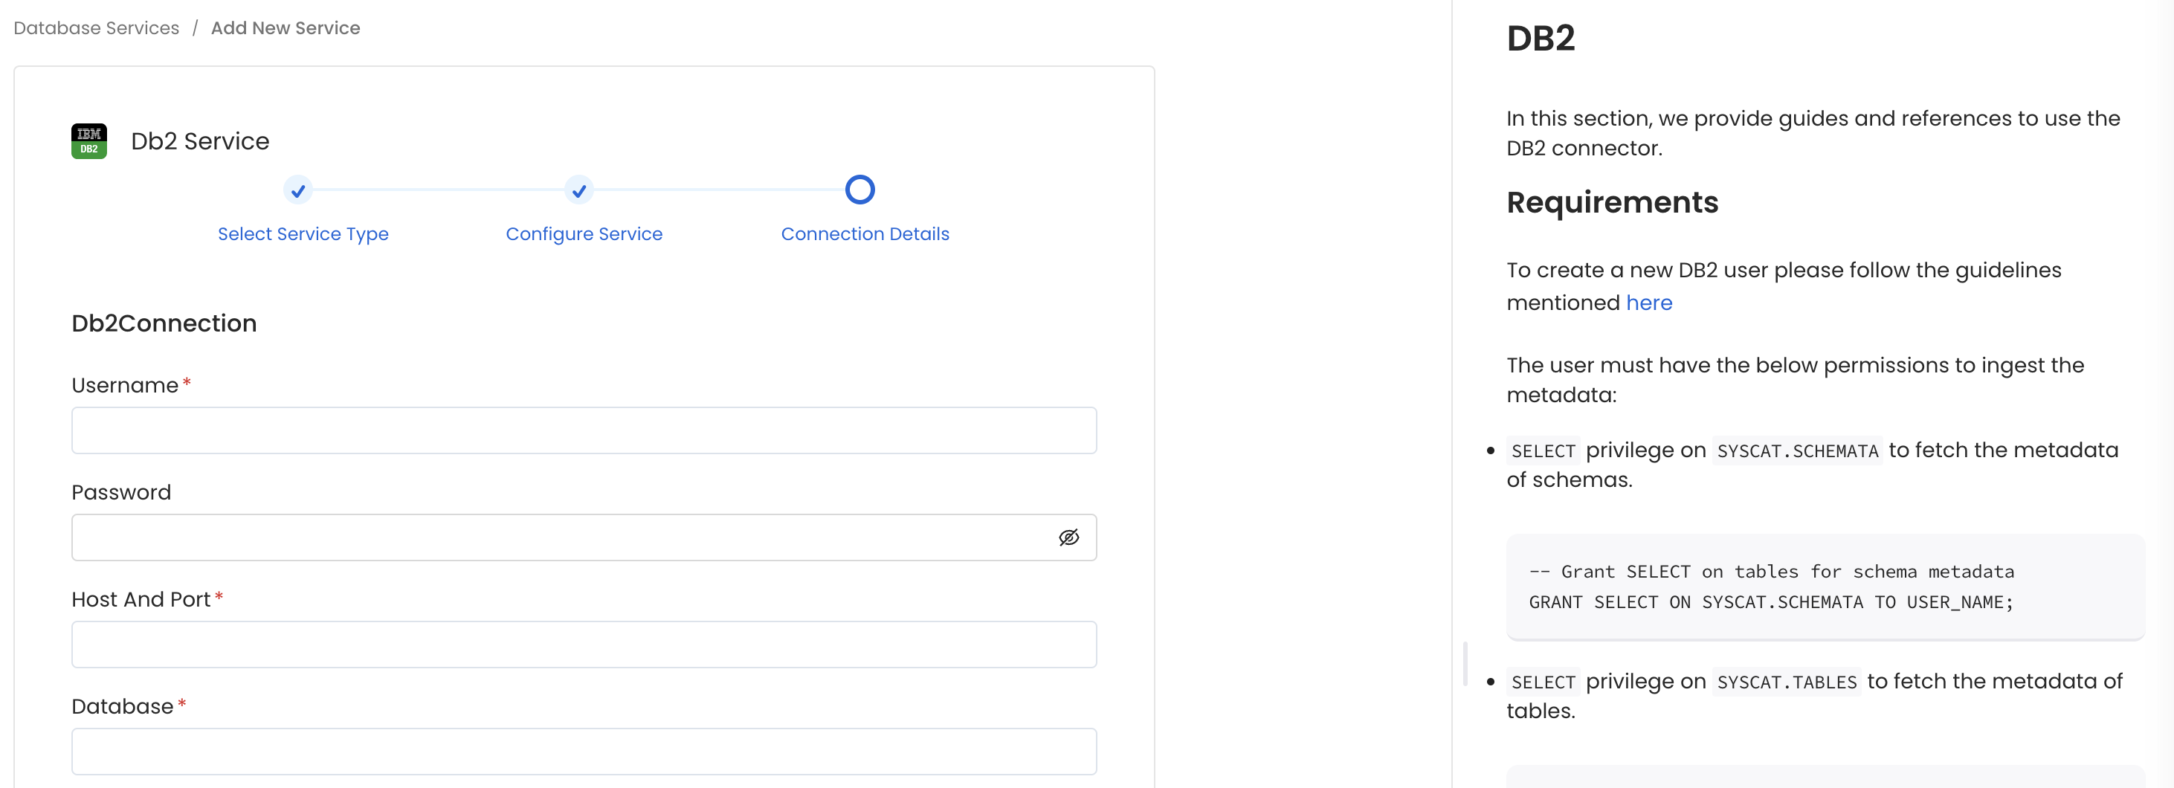Click the Add New Service breadcrumb text
Image resolution: width=2174 pixels, height=788 pixels.
[x=286, y=27]
